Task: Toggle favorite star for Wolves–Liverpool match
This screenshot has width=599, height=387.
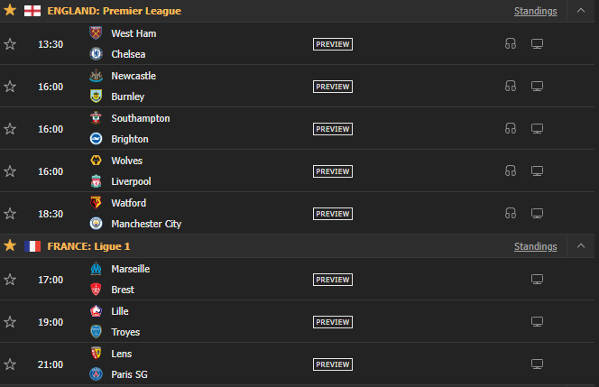Action: 10,171
